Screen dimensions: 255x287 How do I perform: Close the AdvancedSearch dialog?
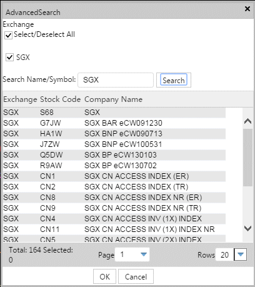(247, 9)
